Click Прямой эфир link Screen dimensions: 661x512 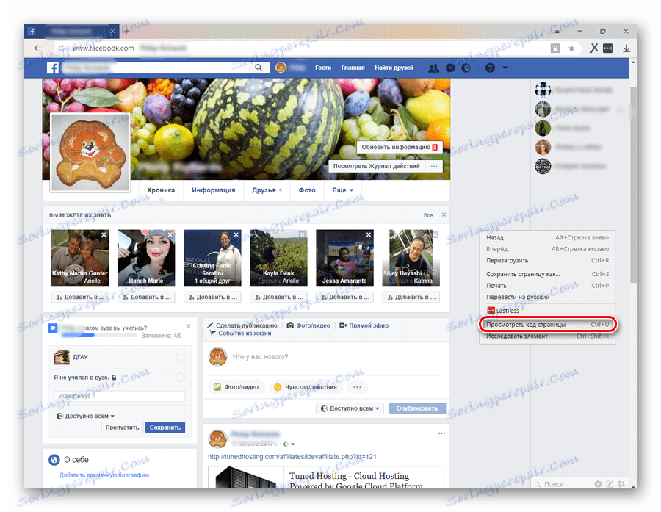click(x=364, y=325)
